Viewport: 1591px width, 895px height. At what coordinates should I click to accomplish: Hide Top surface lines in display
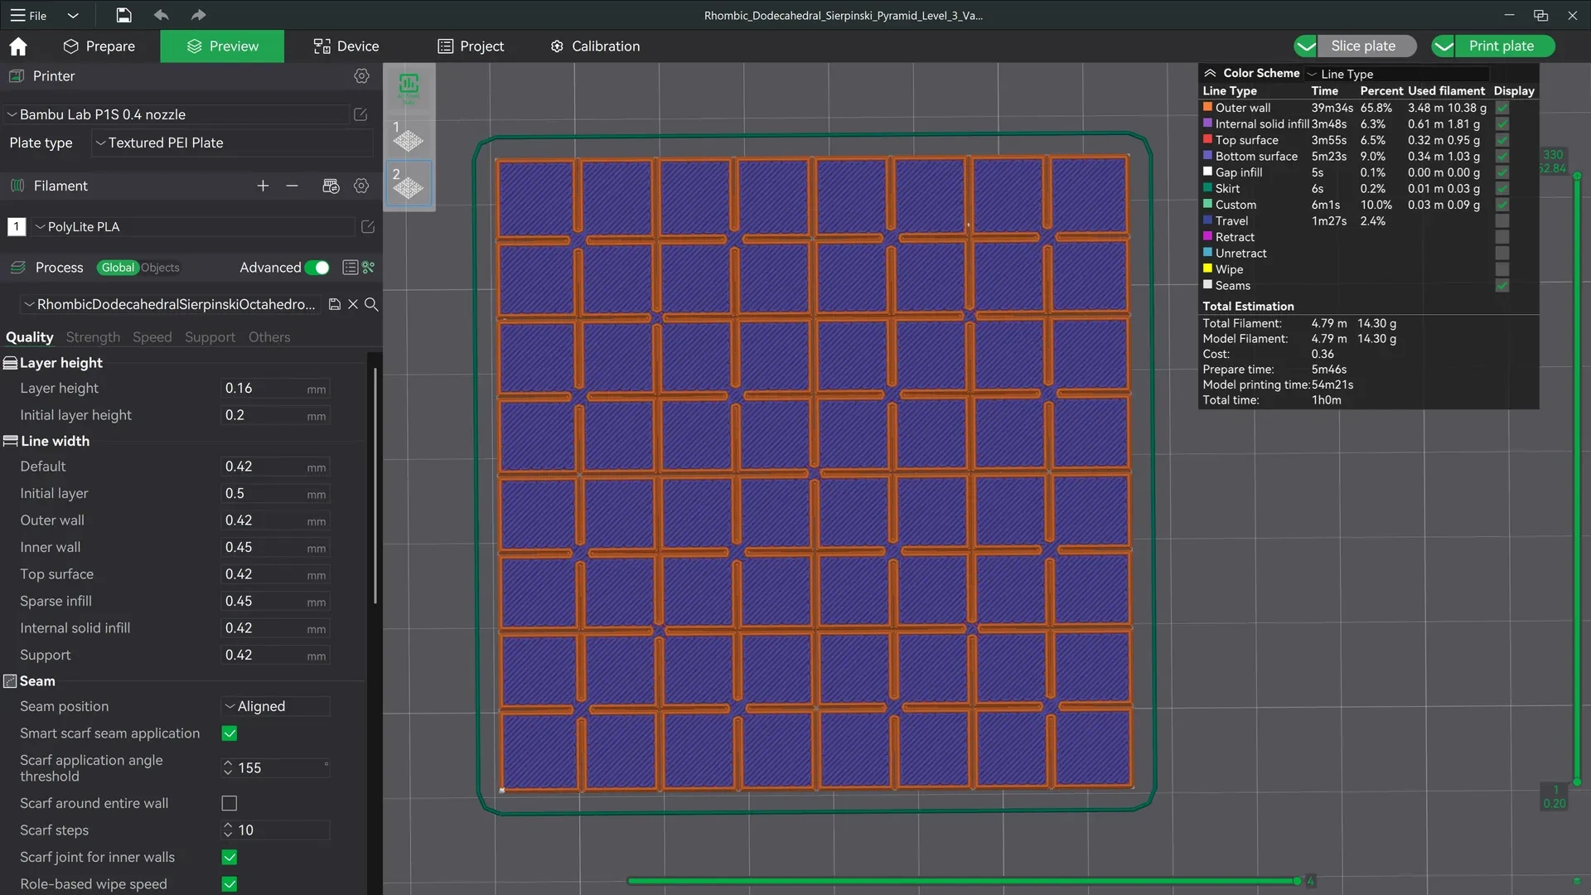pos(1502,140)
